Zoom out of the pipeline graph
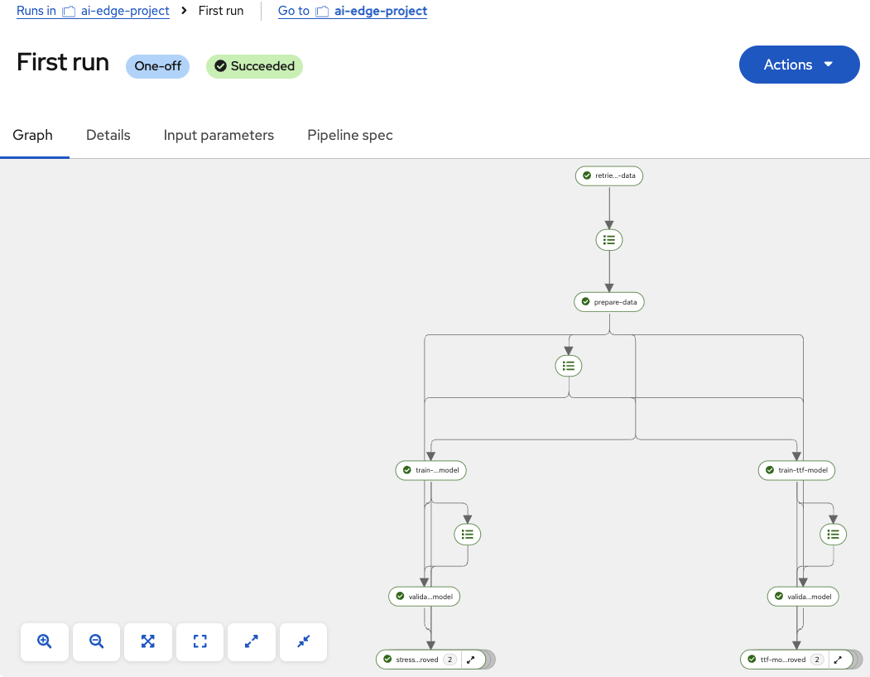 coord(96,641)
